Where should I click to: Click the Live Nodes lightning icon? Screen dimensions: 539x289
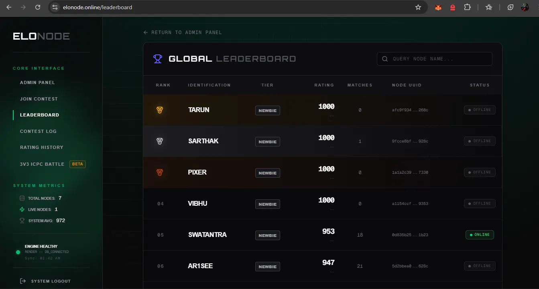[22, 209]
